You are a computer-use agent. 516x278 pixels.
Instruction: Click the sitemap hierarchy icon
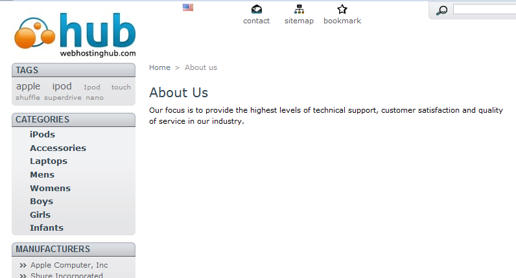pyautogui.click(x=299, y=9)
